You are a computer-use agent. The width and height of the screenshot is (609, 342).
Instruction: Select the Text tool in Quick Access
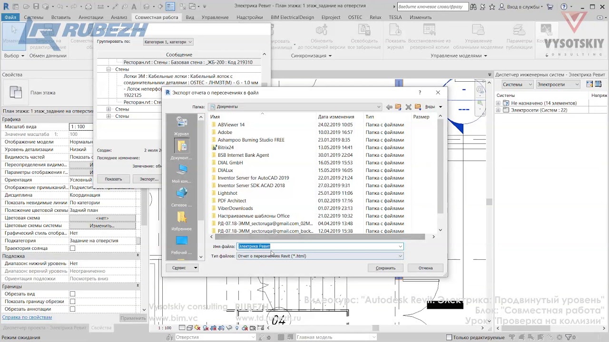click(134, 7)
